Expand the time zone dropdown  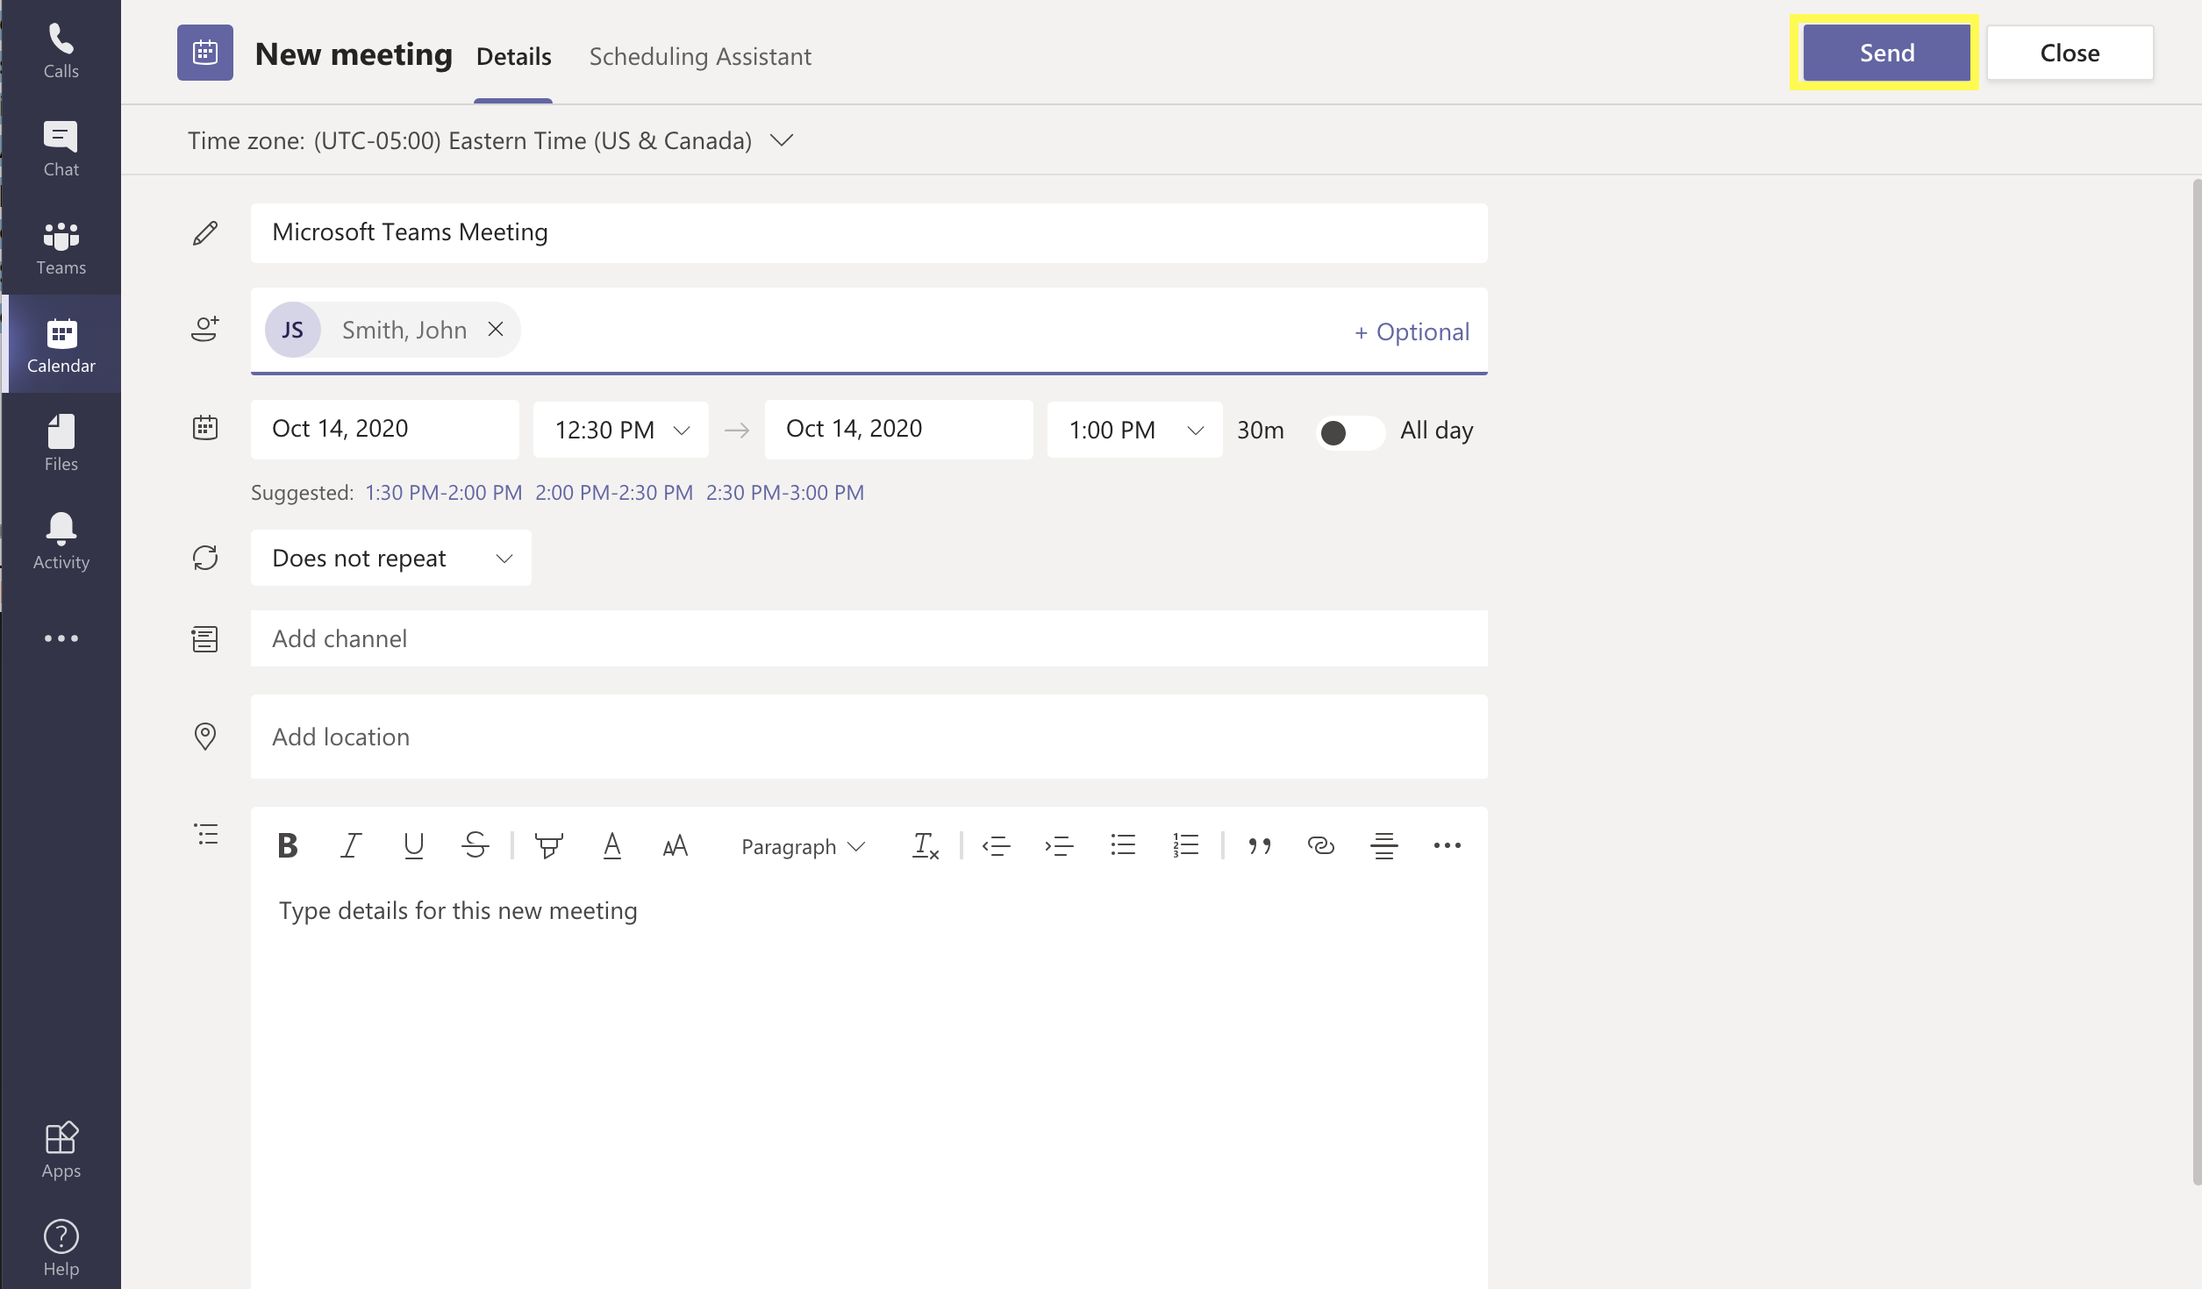click(781, 140)
